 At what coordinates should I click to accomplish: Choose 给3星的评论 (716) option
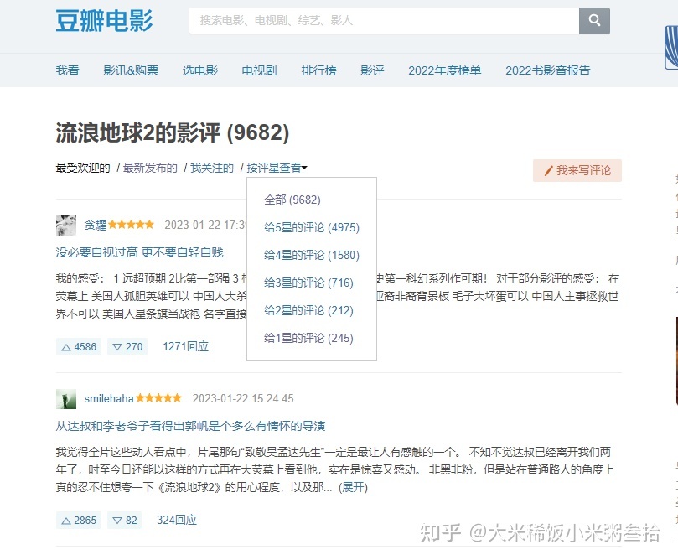[x=308, y=283]
